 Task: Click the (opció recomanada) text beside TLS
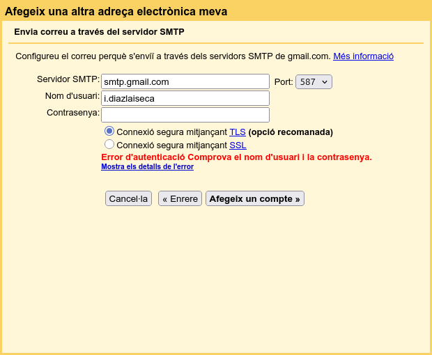[x=291, y=132]
